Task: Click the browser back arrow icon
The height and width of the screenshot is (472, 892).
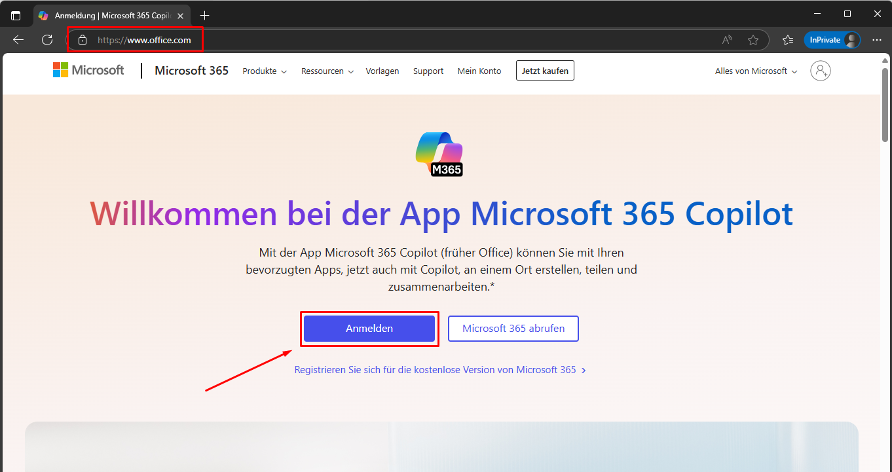Action: click(x=18, y=40)
